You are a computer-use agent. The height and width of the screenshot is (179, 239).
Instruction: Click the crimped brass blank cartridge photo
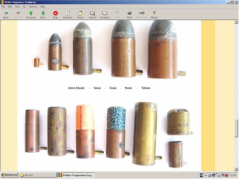tap(179, 122)
